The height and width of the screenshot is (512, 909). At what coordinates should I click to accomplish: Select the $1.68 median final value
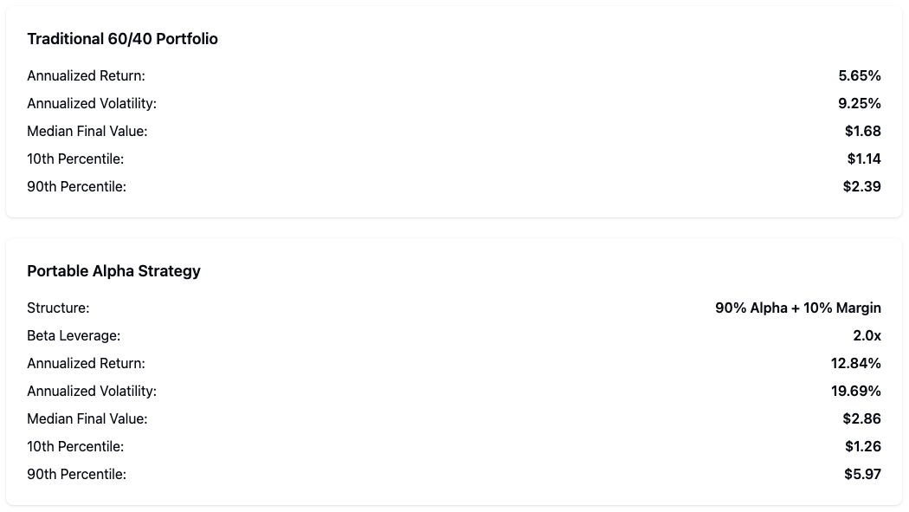pos(862,131)
